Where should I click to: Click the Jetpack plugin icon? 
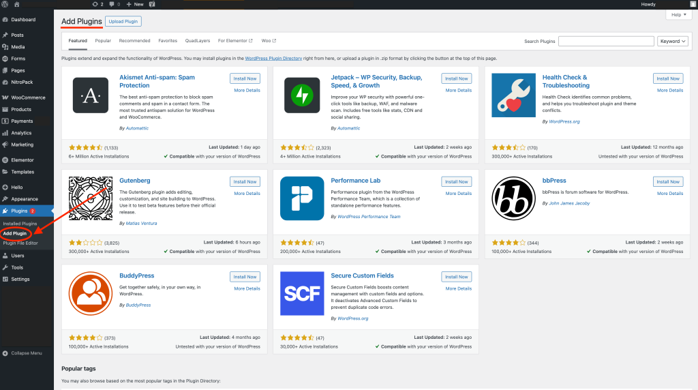(x=301, y=97)
